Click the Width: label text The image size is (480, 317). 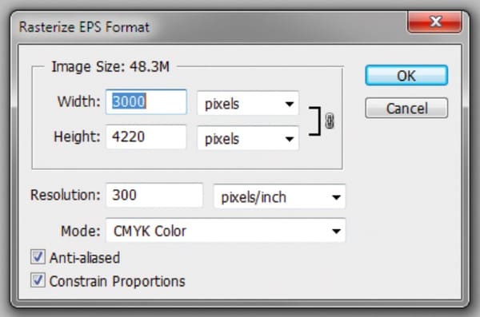click(x=79, y=101)
